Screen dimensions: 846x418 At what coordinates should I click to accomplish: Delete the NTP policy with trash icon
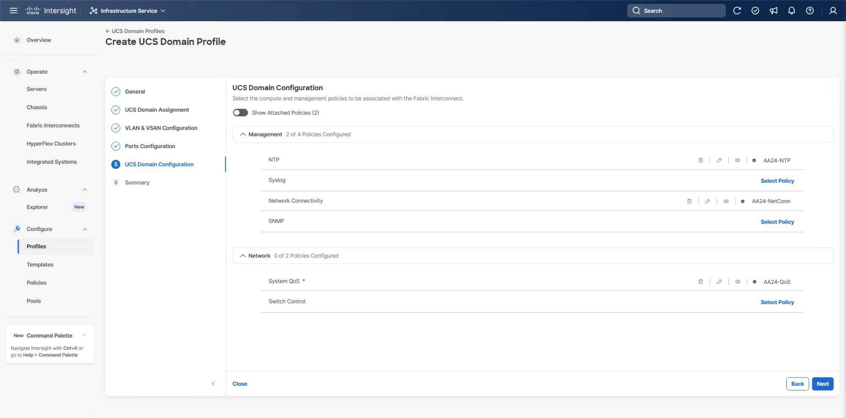[x=700, y=160]
